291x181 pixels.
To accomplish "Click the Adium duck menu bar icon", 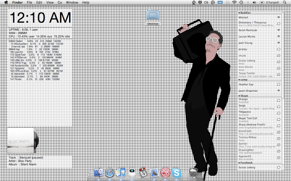I will click(x=194, y=2).
